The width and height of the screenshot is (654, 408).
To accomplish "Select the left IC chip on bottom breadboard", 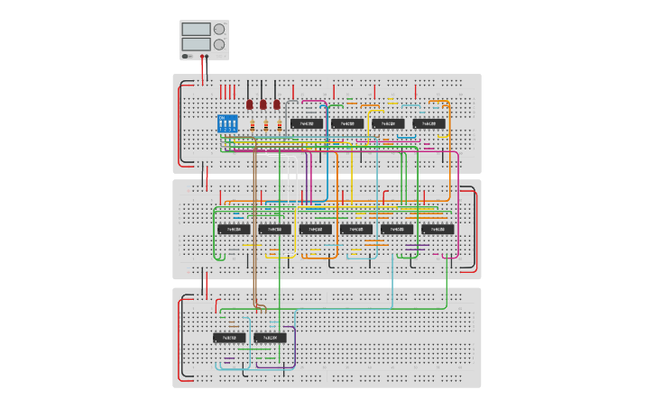I will point(229,338).
